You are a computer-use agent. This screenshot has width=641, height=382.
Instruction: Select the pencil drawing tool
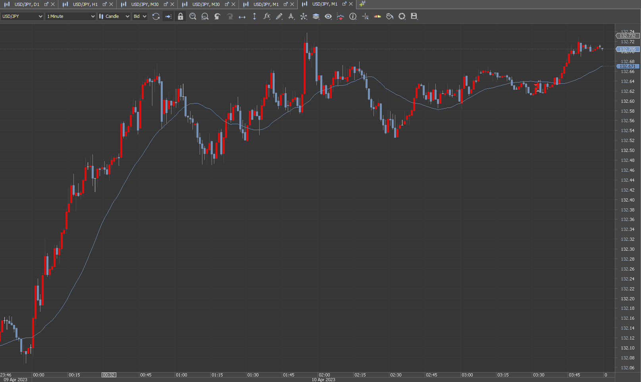click(279, 16)
